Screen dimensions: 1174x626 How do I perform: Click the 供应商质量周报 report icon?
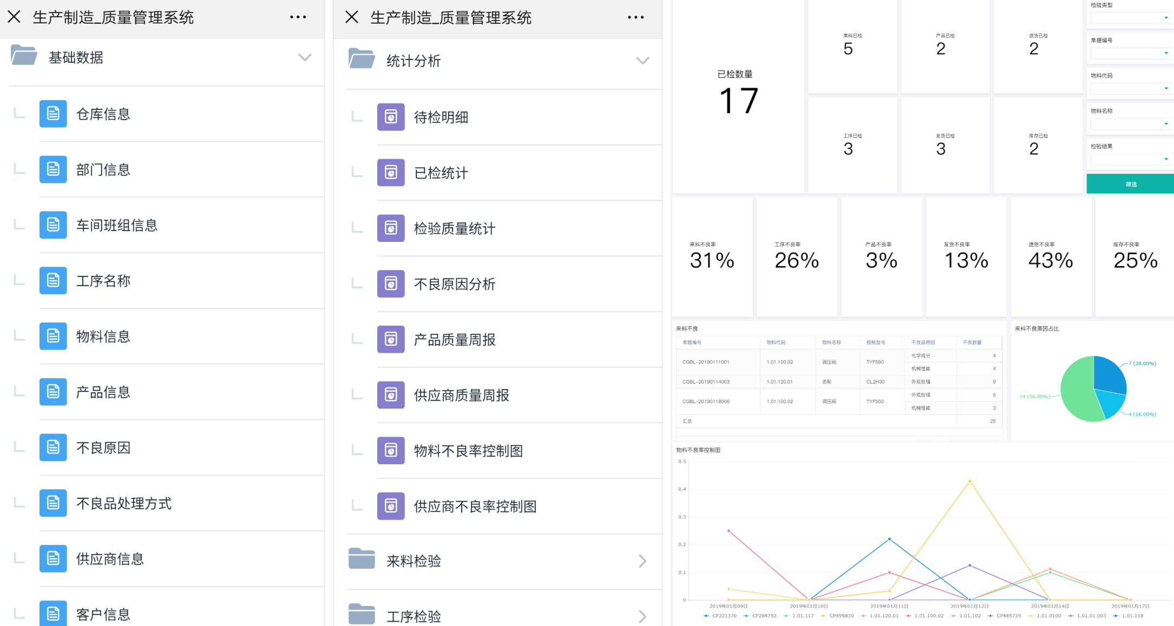391,395
